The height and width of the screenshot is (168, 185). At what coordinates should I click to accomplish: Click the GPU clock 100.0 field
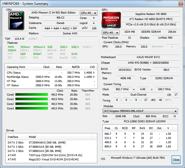118,47
